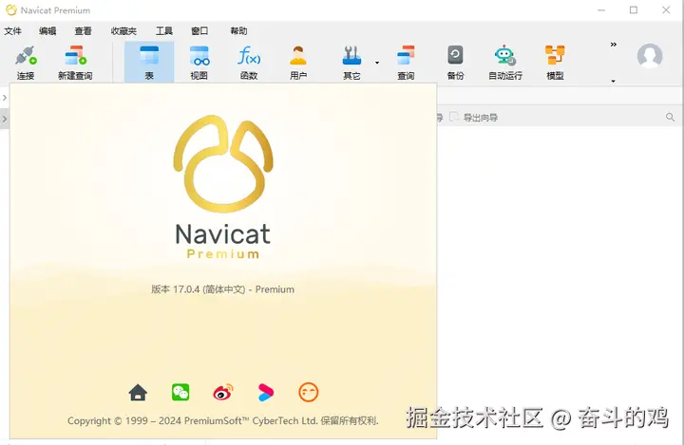Open the 用户 users toolbar icon
684x445 pixels.
tap(298, 63)
